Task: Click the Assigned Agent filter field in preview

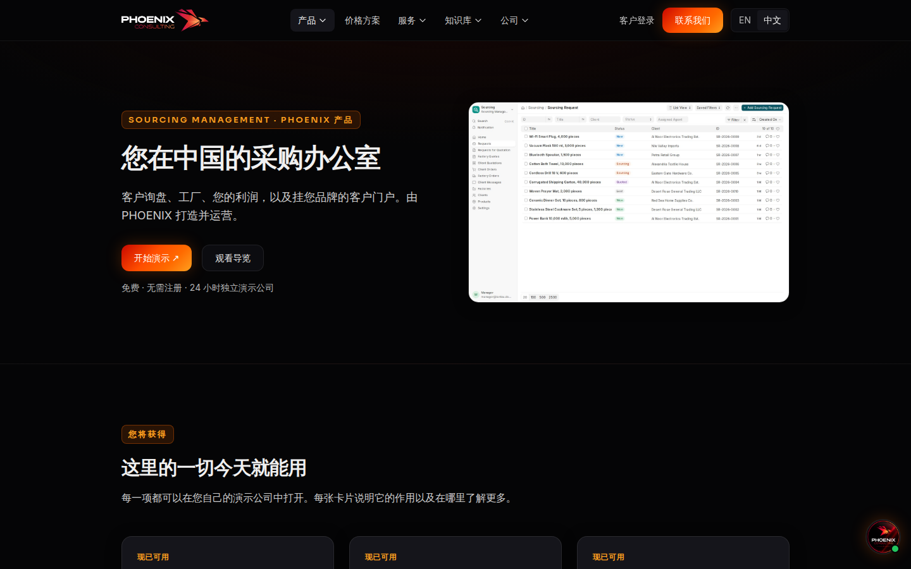Action: [671, 119]
